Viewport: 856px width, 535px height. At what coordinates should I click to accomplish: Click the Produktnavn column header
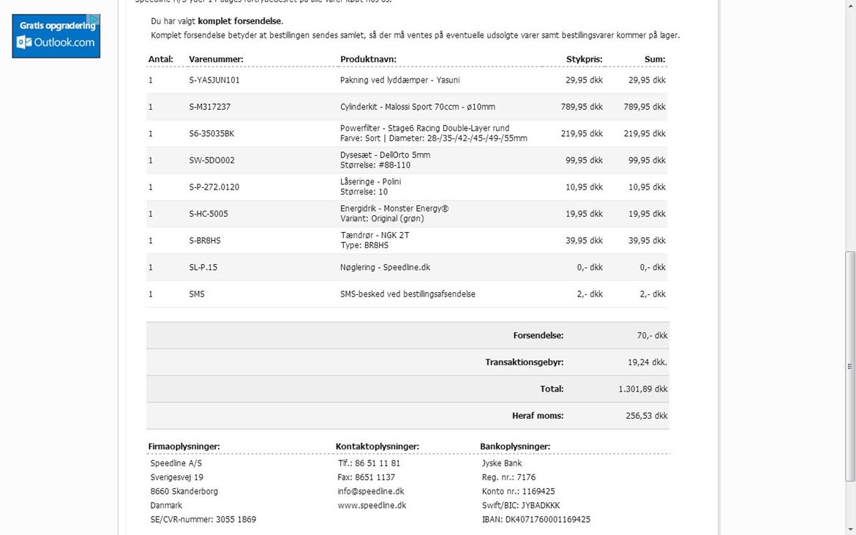pyautogui.click(x=369, y=59)
